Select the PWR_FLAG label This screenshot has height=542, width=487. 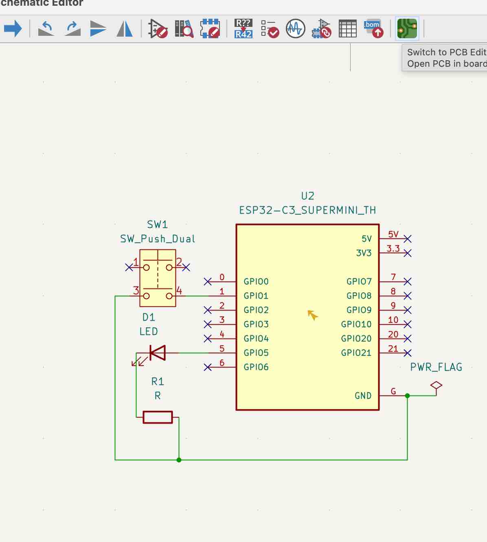click(436, 367)
